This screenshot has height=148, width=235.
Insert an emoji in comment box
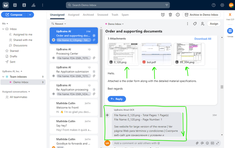208,143
